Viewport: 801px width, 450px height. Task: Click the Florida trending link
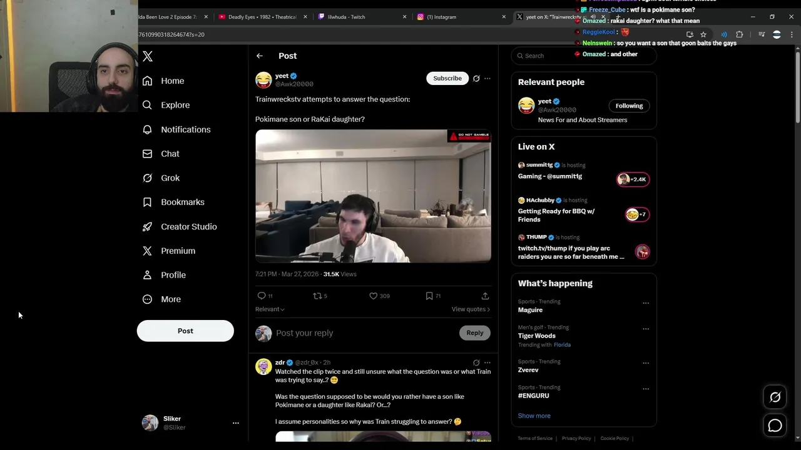[x=562, y=345]
